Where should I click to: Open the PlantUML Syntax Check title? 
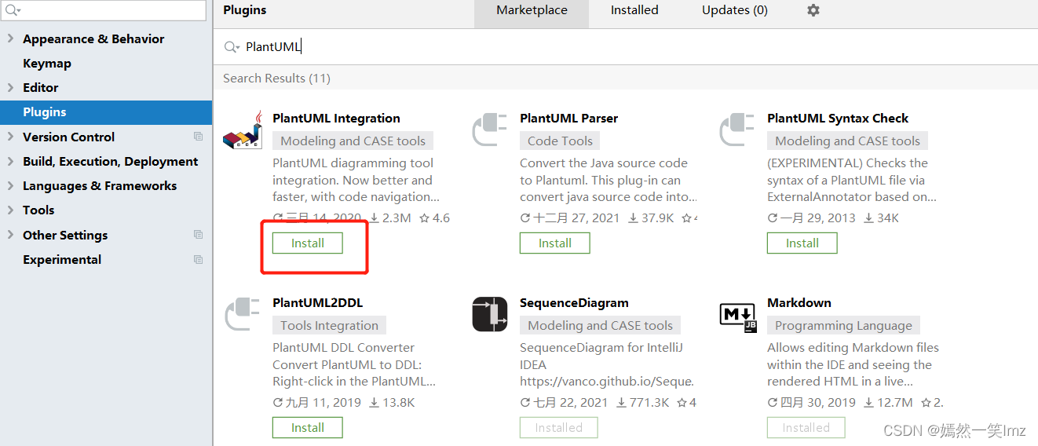pyautogui.click(x=838, y=119)
